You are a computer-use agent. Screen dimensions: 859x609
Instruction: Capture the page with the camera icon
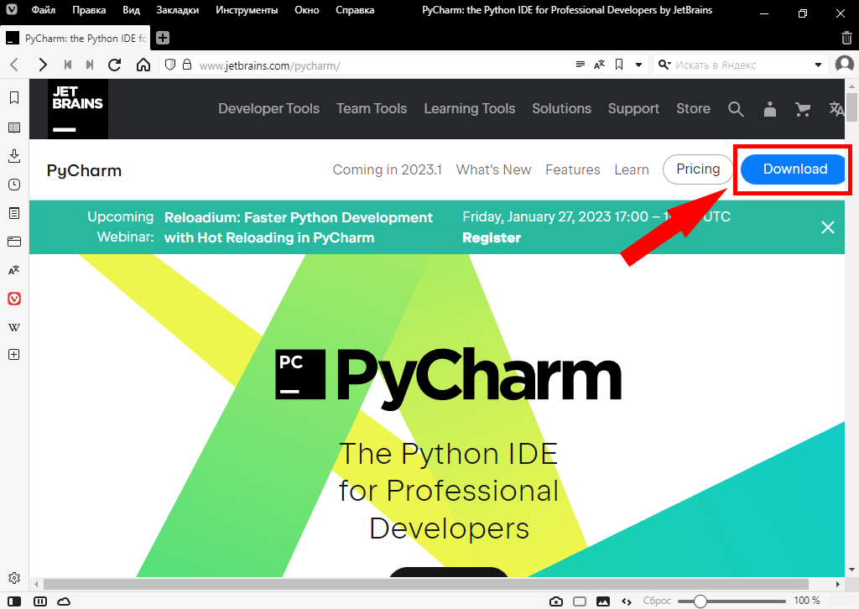click(x=555, y=601)
